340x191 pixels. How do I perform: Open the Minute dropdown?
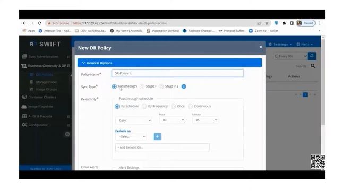click(205, 120)
